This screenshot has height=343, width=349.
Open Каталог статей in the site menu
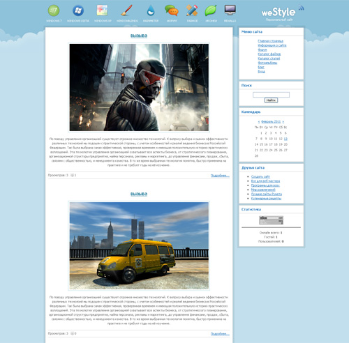(x=269, y=59)
